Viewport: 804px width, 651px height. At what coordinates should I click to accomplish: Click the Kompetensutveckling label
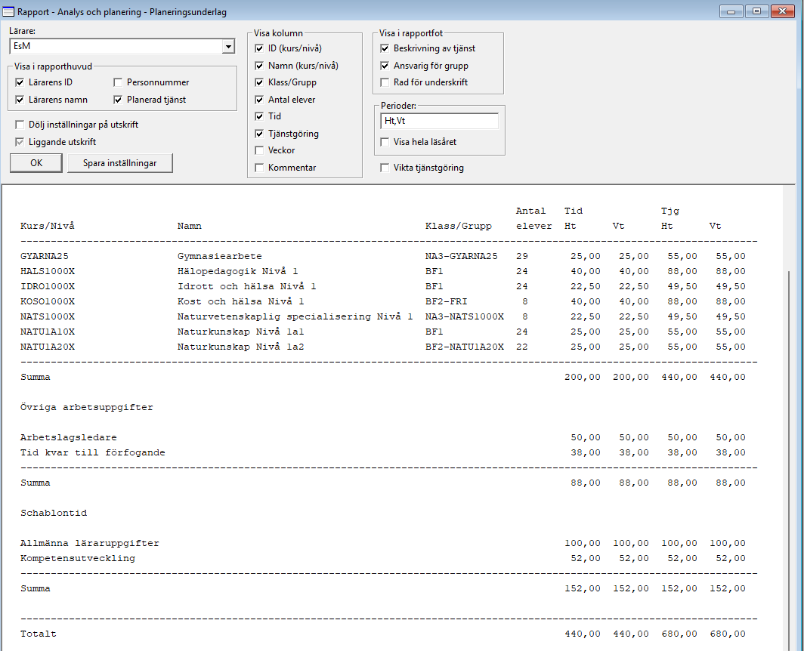(78, 558)
